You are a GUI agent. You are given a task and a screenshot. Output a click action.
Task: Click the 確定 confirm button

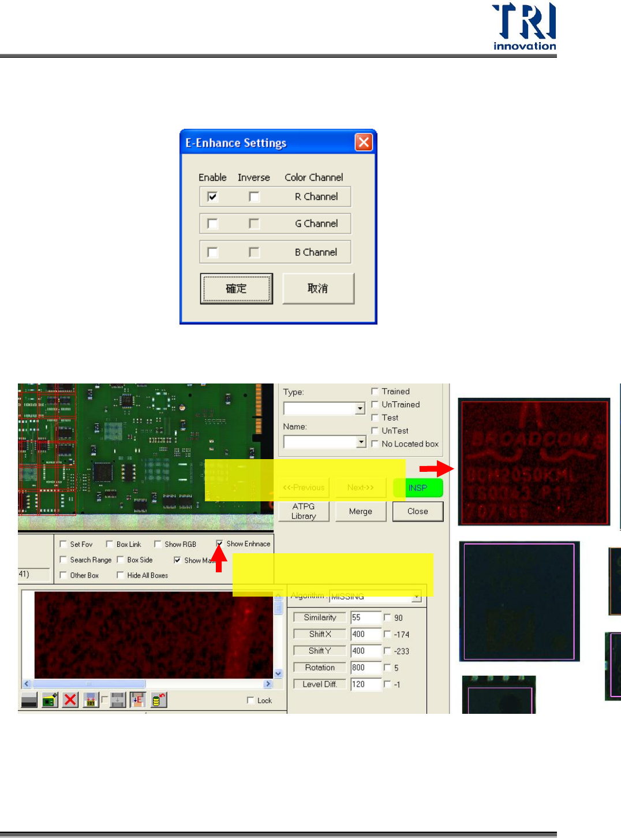point(237,289)
